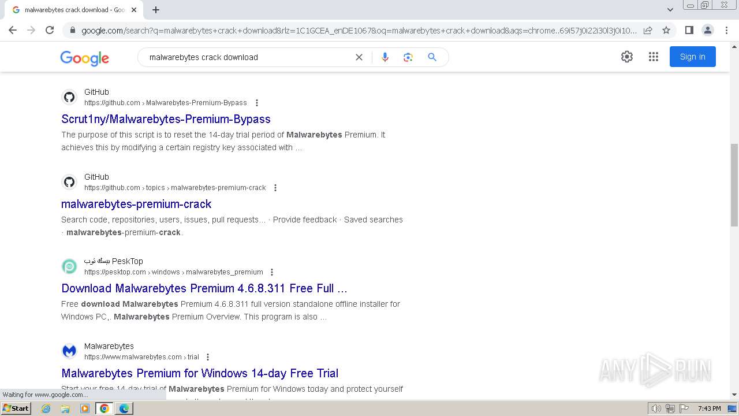This screenshot has width=739, height=416.
Task: Click the Google logo
Action: (x=84, y=58)
